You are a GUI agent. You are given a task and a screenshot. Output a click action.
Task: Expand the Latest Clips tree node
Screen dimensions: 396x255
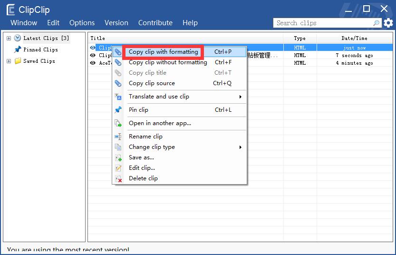coord(9,38)
